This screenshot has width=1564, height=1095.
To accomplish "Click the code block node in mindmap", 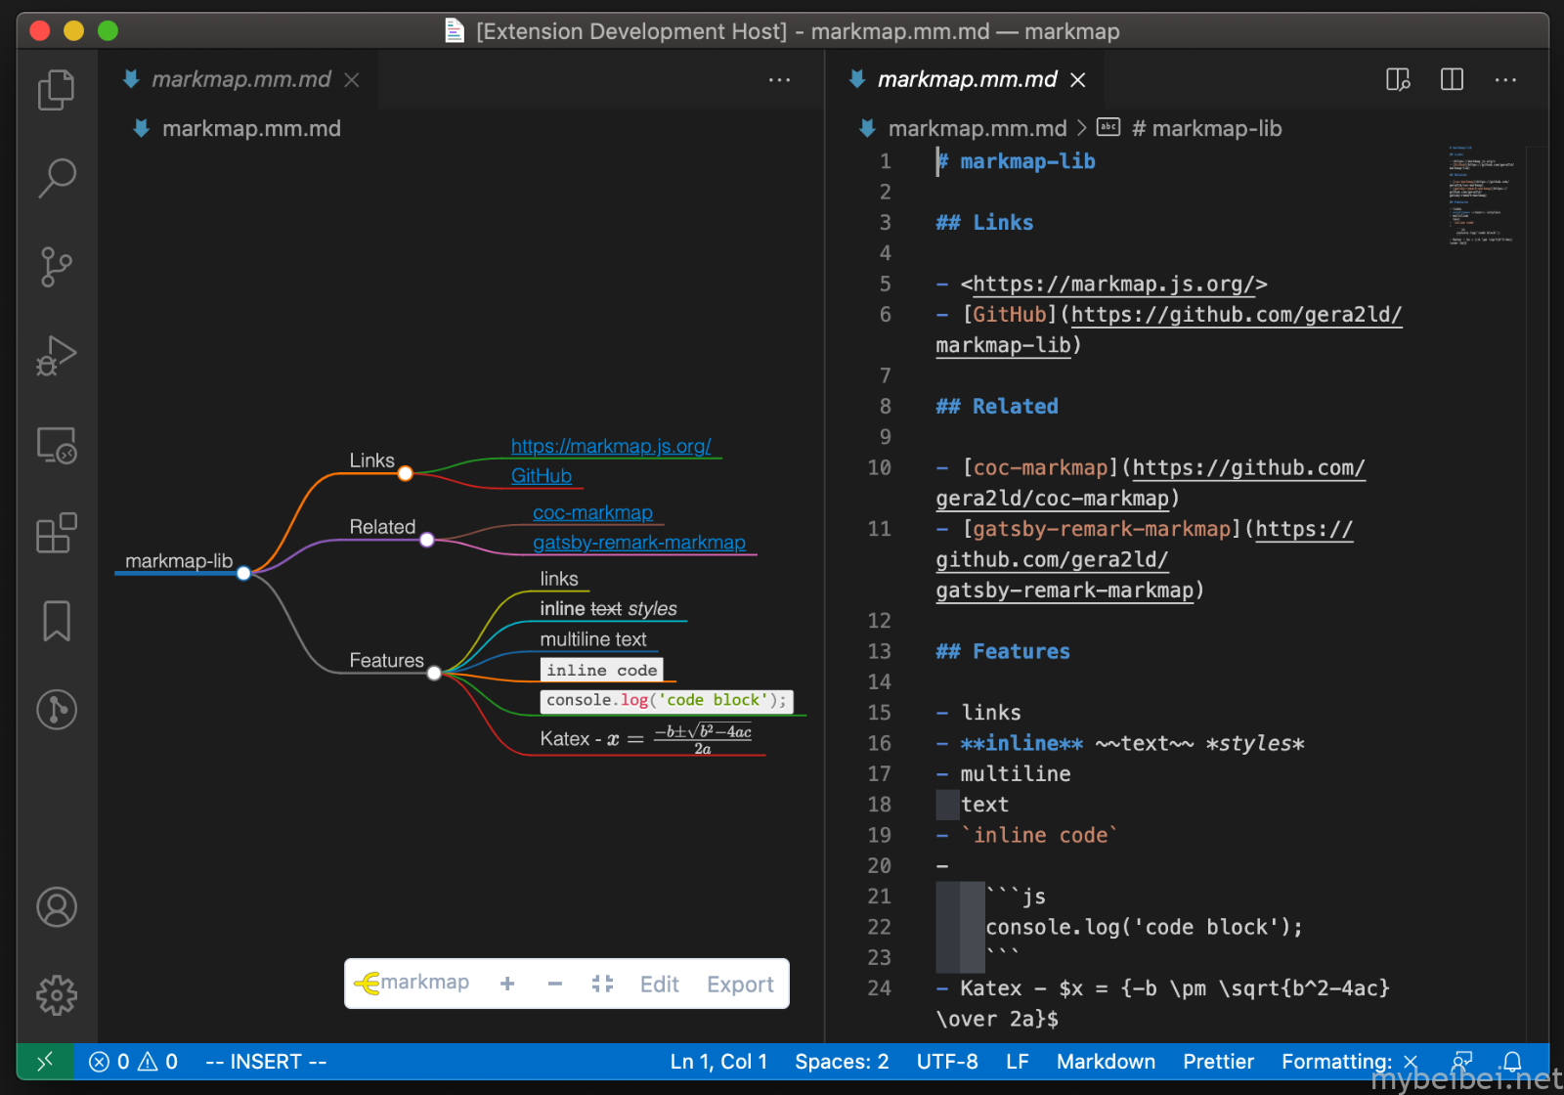I will [667, 700].
